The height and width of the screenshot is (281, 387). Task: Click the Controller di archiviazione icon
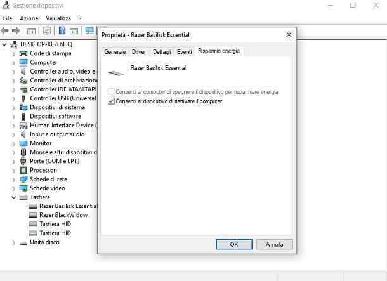coord(23,81)
